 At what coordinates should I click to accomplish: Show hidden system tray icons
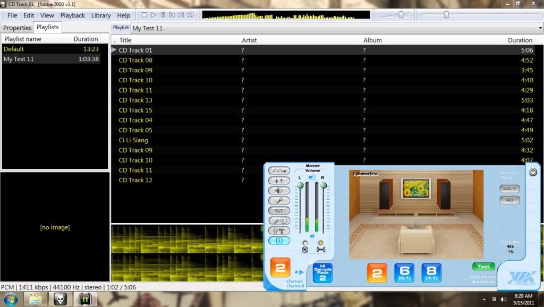pos(484,300)
